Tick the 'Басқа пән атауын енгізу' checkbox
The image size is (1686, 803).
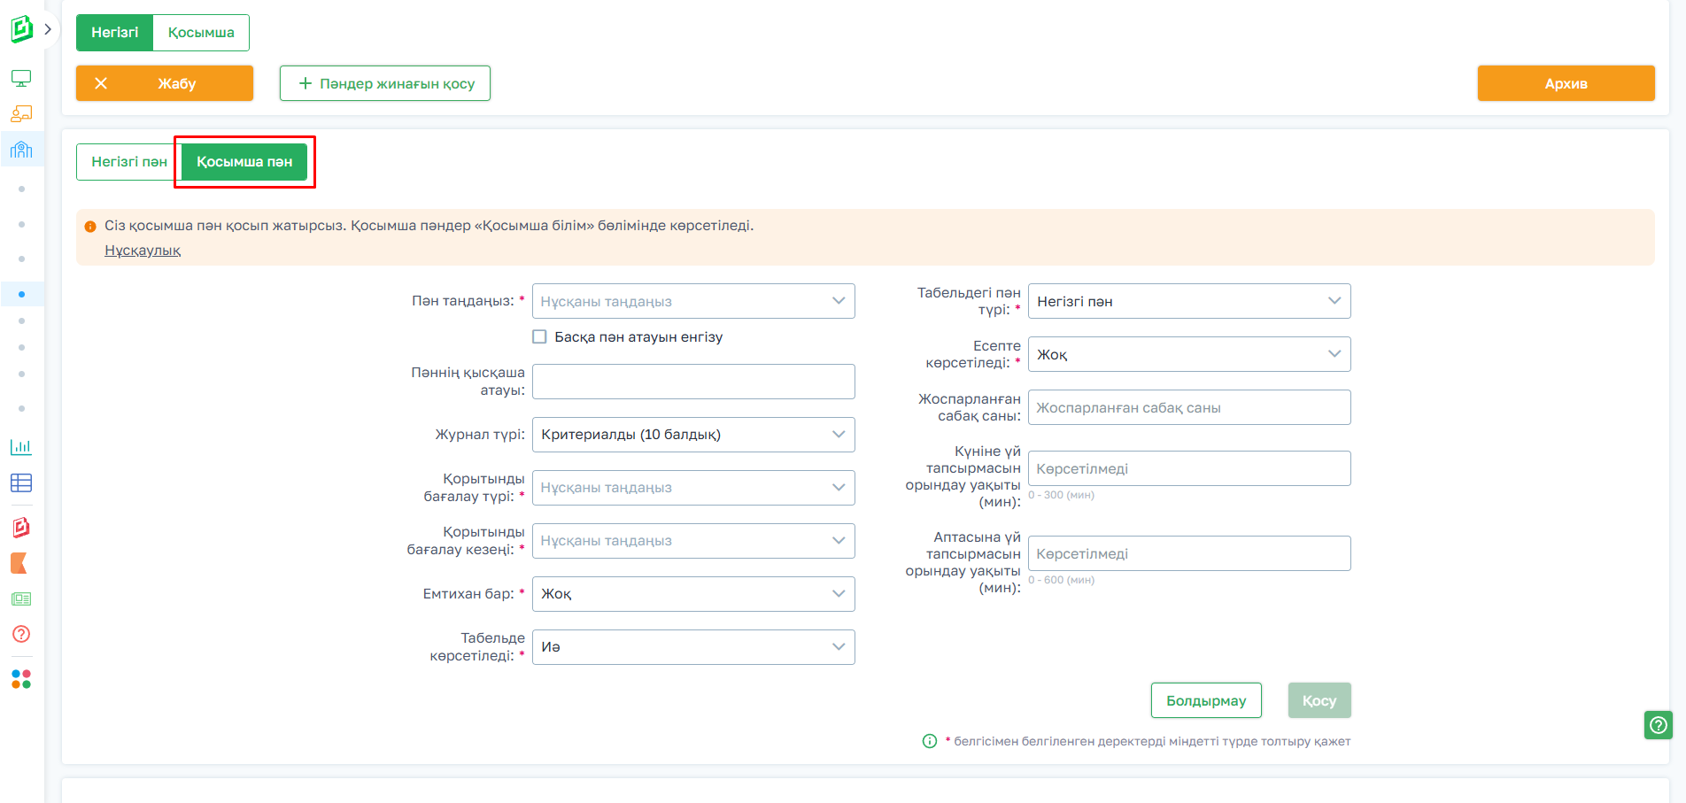(539, 336)
